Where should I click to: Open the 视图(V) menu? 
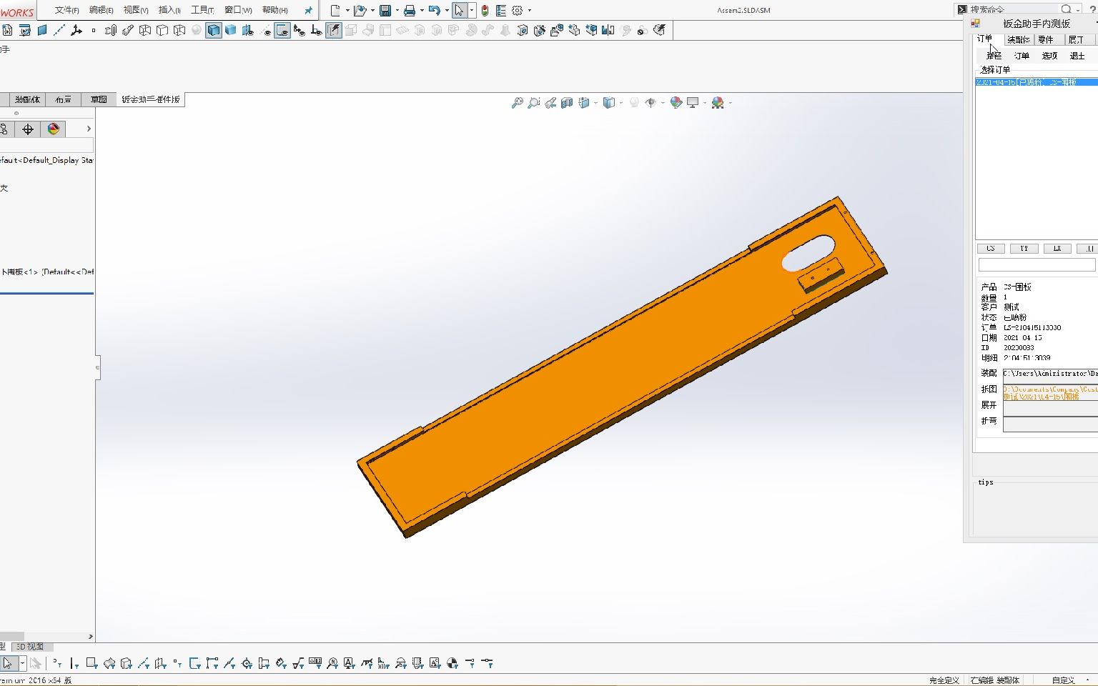136,10
